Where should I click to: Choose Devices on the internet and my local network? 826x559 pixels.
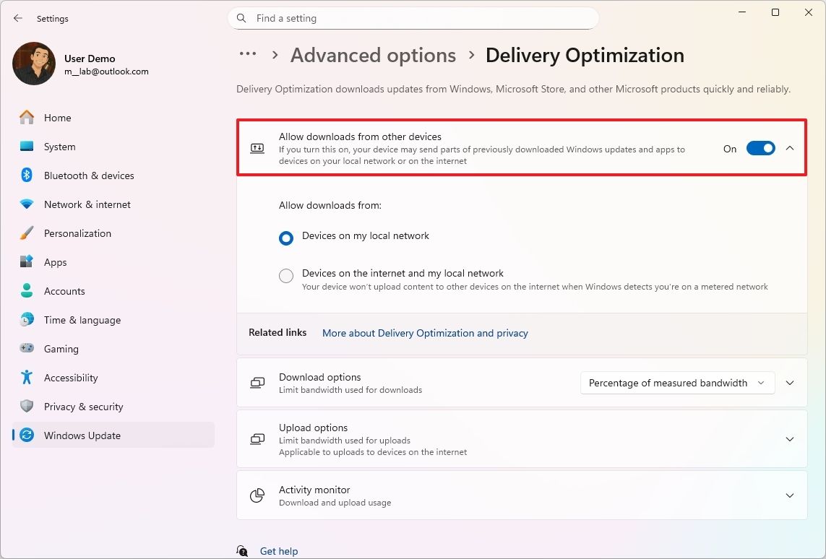(285, 276)
